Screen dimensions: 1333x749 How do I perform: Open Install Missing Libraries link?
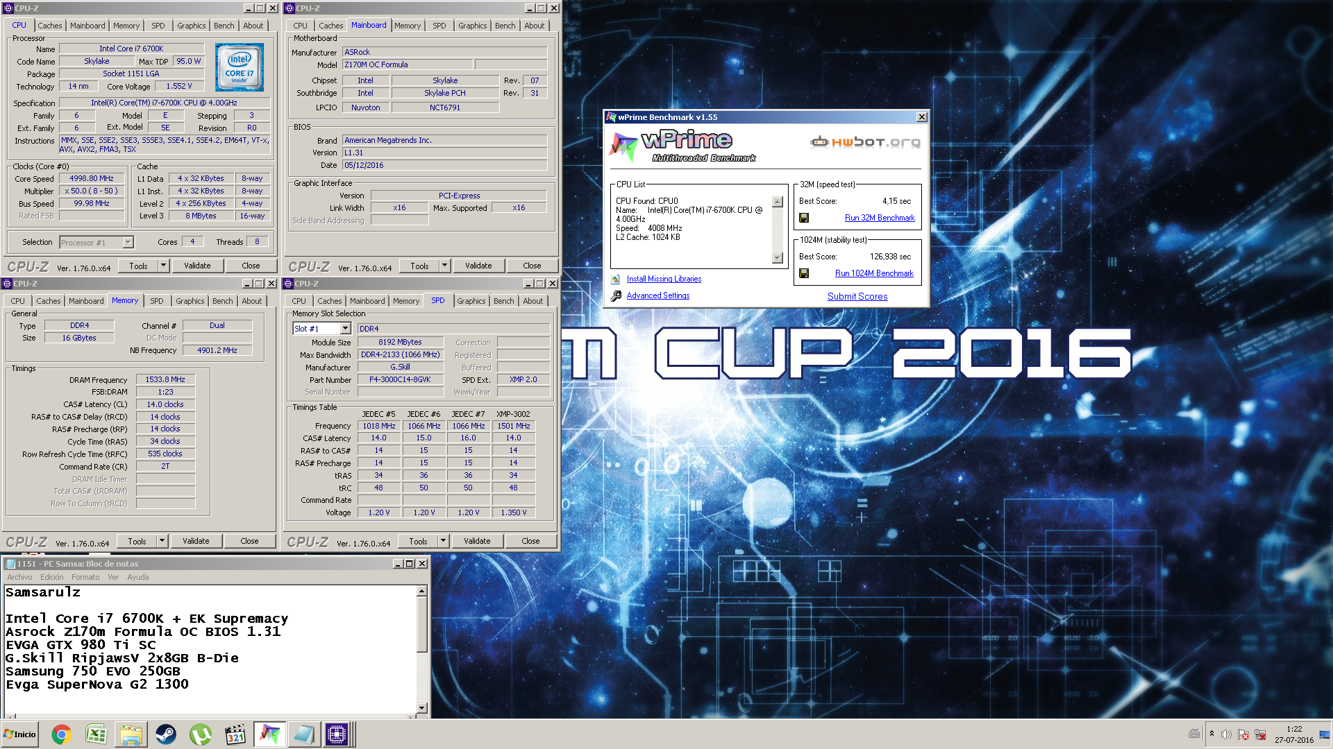pyautogui.click(x=664, y=279)
